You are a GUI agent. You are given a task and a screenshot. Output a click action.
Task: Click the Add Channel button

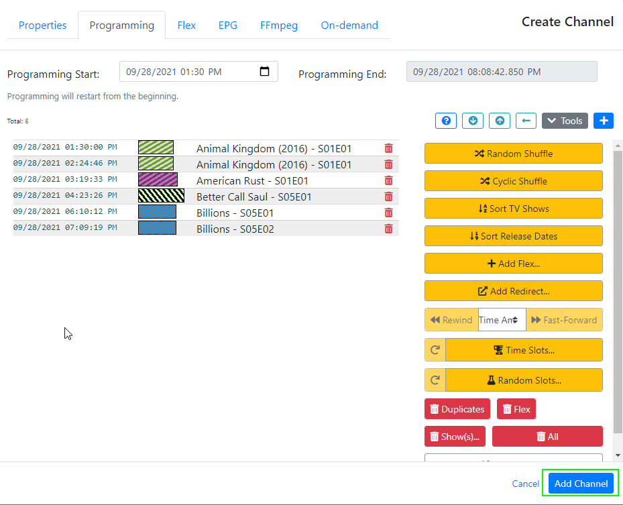tap(581, 483)
